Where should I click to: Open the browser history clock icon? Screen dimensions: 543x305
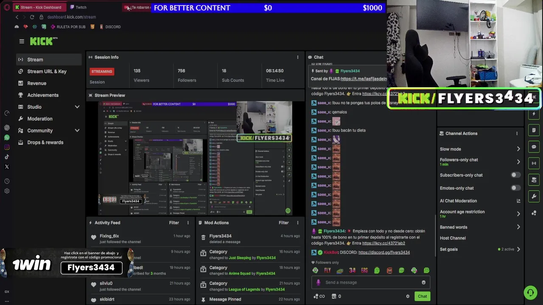point(7,181)
